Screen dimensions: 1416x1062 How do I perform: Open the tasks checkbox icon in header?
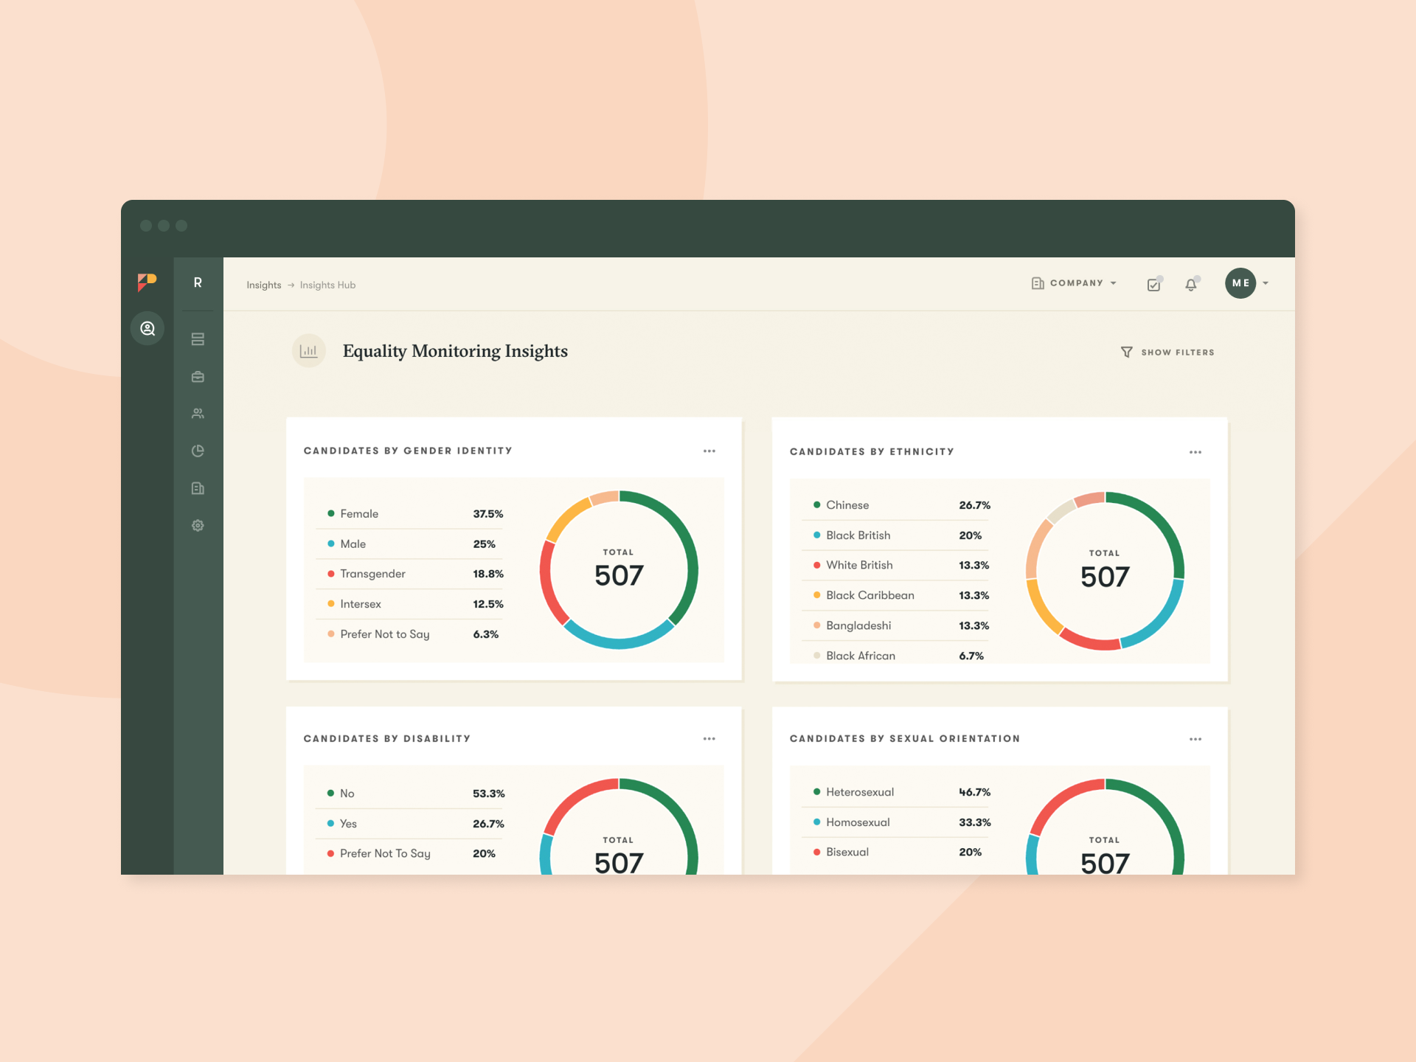tap(1154, 285)
